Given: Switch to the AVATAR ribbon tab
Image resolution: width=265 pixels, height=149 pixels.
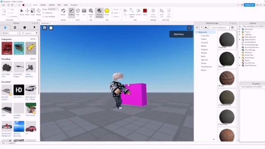Looking at the screenshot, I should click(51, 5).
